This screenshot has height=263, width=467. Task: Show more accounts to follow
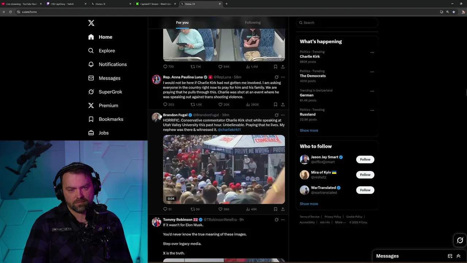click(x=309, y=204)
